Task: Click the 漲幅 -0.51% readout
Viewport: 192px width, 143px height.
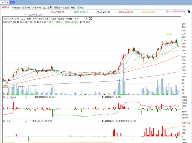Action: click(72, 22)
